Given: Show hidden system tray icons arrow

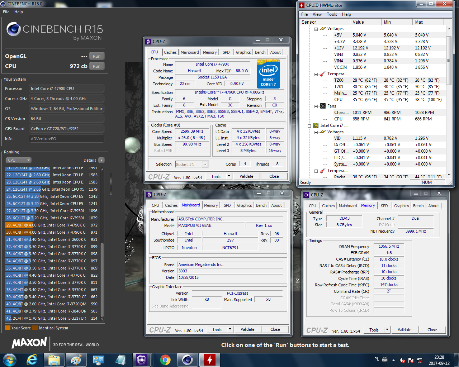Looking at the screenshot, I should click(393, 360).
